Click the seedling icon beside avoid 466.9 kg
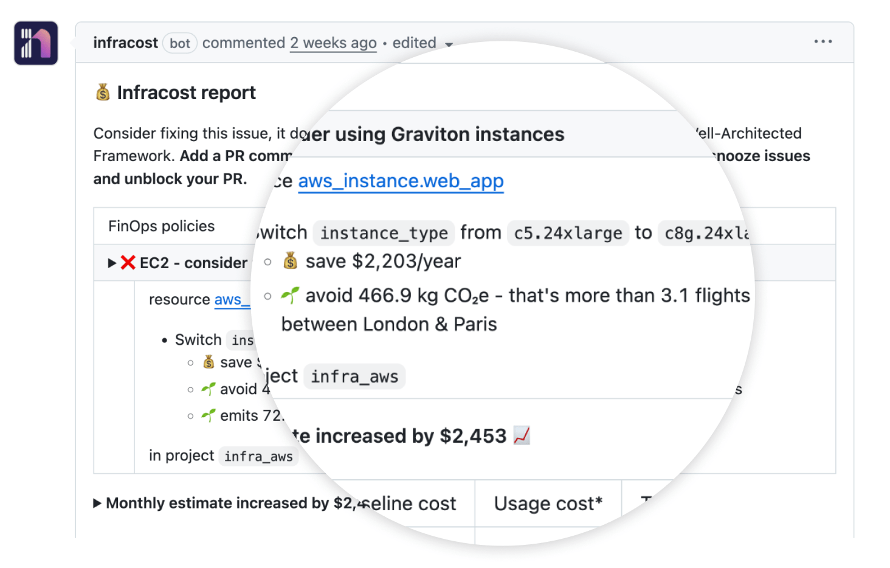 [x=290, y=295]
